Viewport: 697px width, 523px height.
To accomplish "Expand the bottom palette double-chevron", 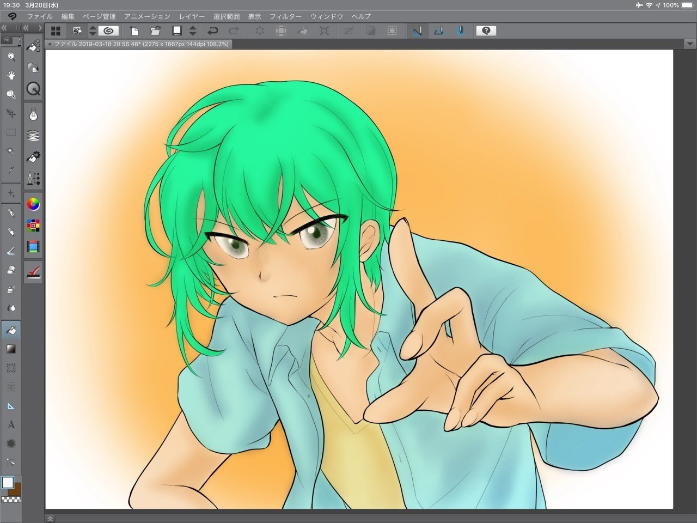I will pos(50,519).
